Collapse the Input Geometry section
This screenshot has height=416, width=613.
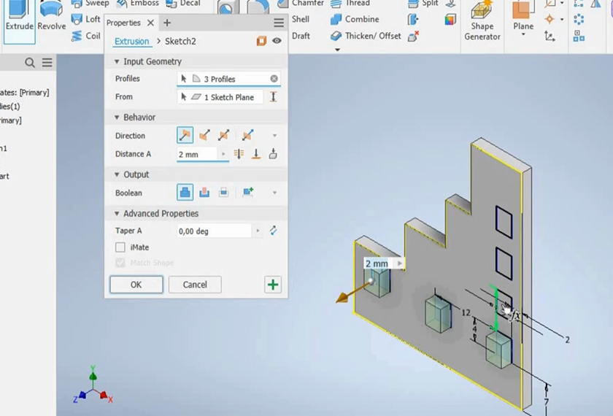pyautogui.click(x=116, y=62)
